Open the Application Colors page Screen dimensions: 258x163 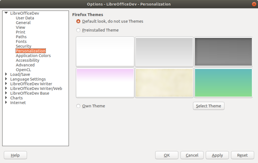[x=33, y=56]
